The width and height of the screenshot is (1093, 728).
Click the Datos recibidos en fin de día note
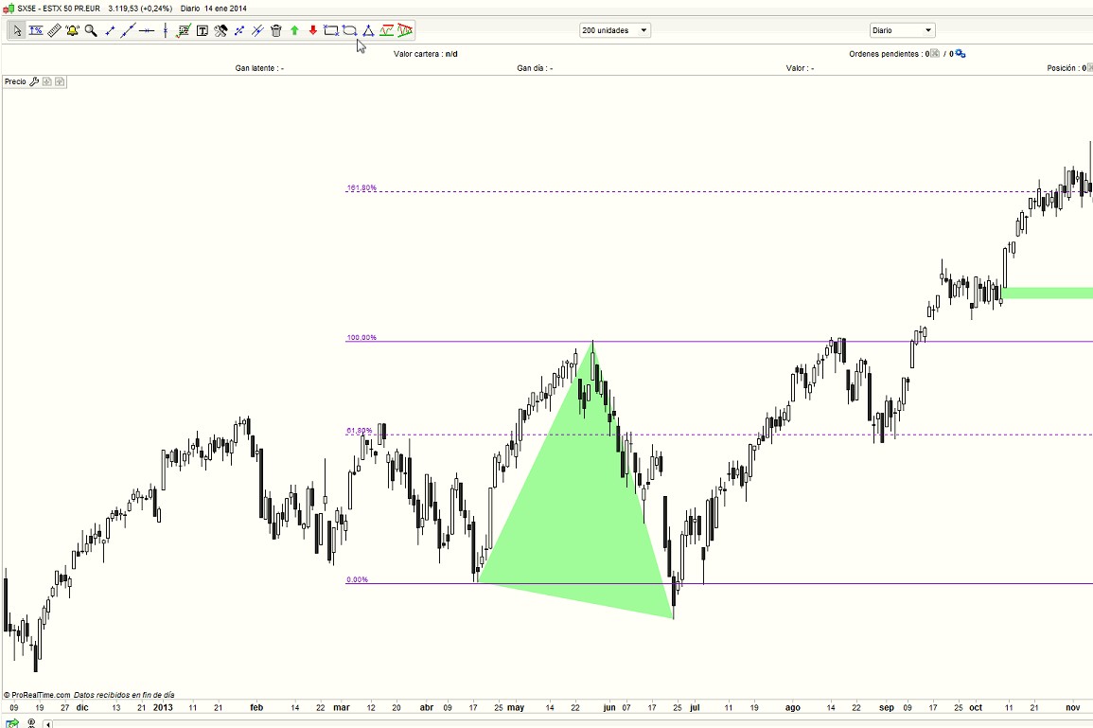pos(124,695)
